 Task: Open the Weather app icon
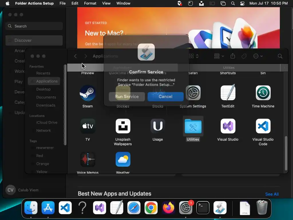pos(123,159)
